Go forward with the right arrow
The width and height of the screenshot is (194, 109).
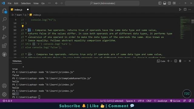click(x=62, y=3)
